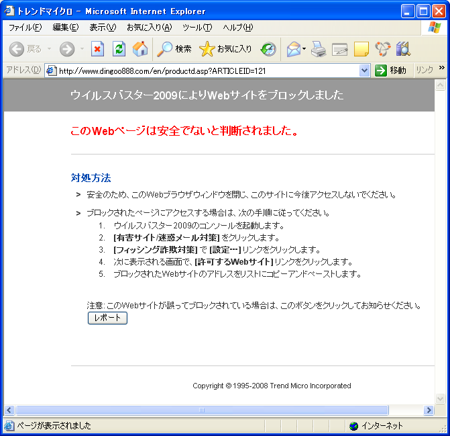The image size is (450, 436).
Task: Click step 4 text 許可するWebサイト
Action: coord(234,262)
